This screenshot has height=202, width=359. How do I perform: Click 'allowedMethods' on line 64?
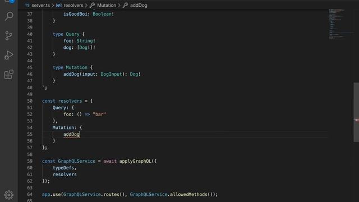(x=188, y=195)
